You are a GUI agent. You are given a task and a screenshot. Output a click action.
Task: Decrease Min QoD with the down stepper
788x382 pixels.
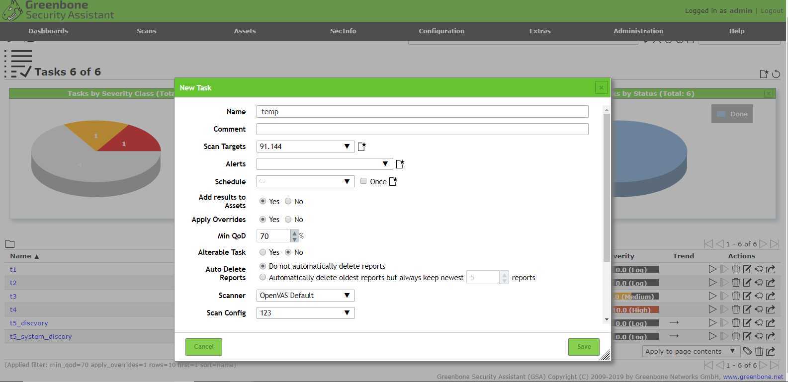(x=295, y=239)
